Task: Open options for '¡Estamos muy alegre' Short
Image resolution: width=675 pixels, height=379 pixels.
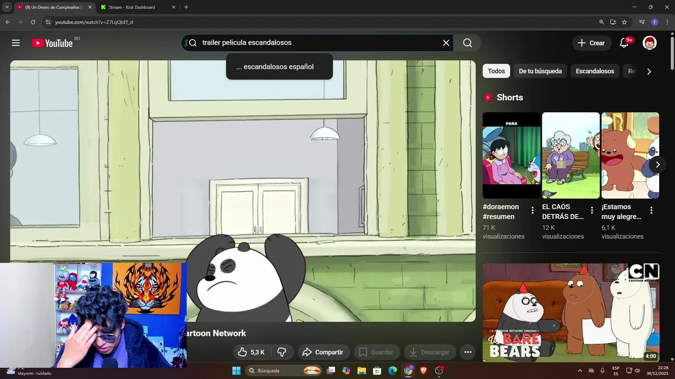Action: pyautogui.click(x=651, y=211)
